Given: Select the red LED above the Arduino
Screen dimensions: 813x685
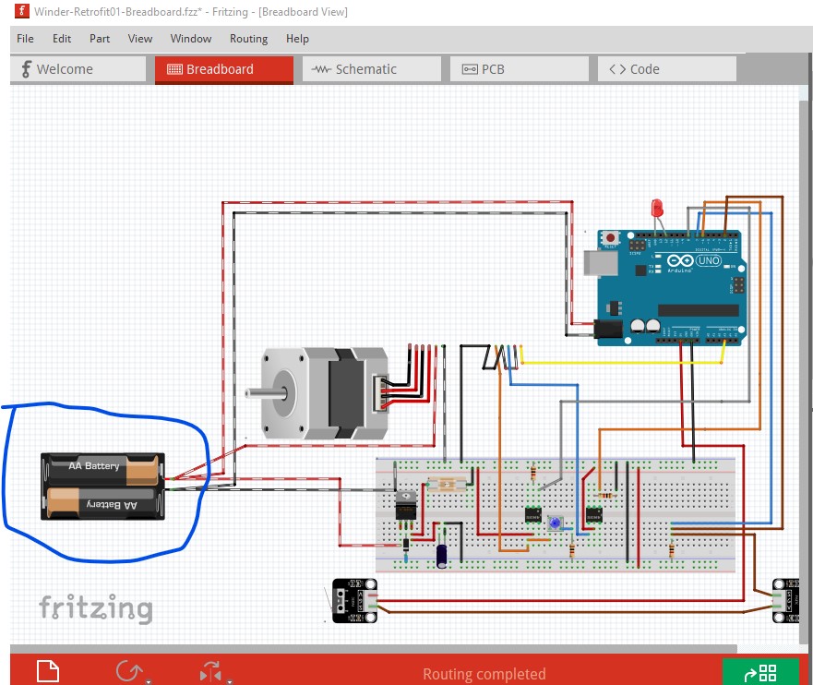Looking at the screenshot, I should coord(657,209).
